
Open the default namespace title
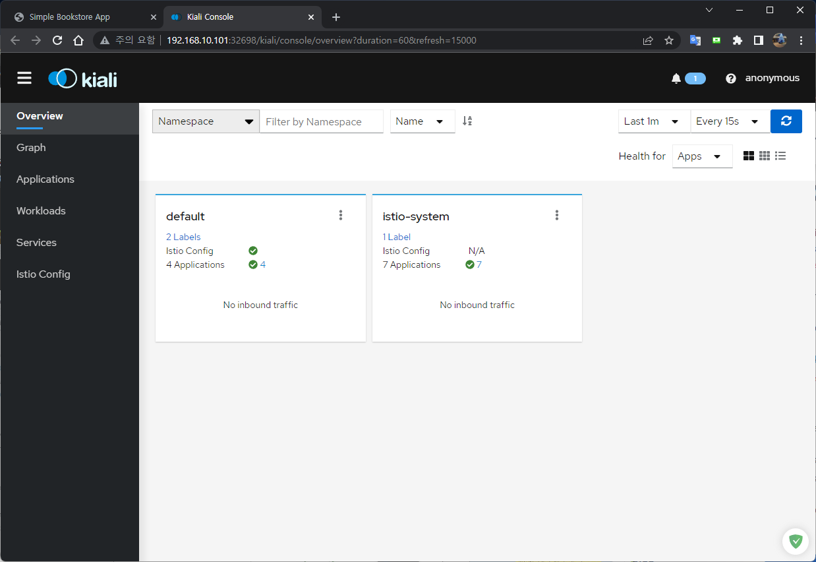185,216
